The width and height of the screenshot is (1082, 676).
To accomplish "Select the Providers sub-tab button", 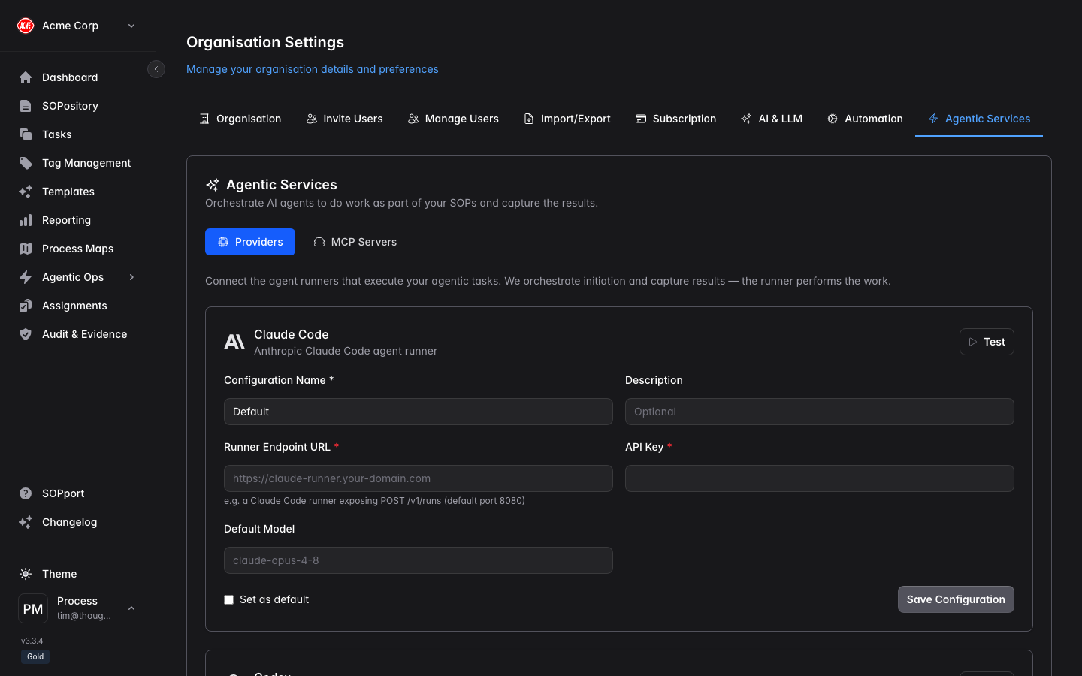I will tap(250, 242).
